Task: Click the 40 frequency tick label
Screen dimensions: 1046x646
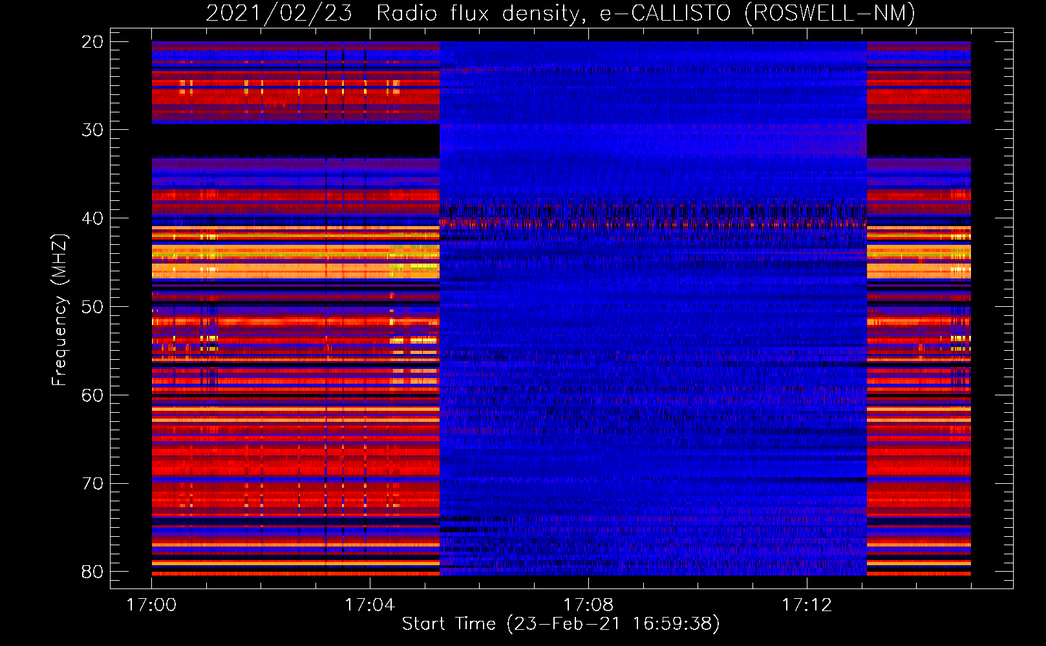Action: (x=92, y=218)
